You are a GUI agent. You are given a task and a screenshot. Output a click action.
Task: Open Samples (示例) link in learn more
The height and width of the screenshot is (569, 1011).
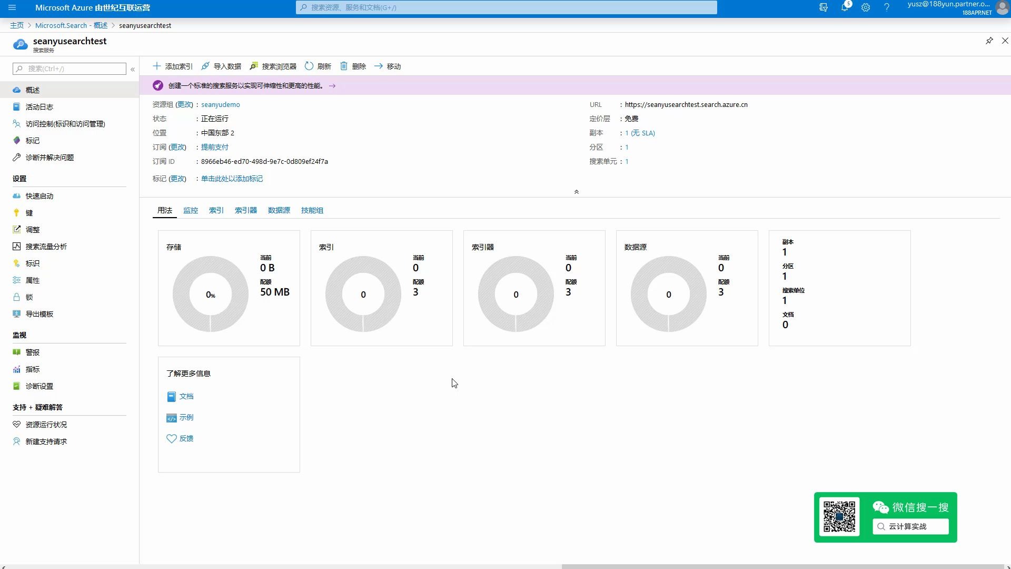186,417
